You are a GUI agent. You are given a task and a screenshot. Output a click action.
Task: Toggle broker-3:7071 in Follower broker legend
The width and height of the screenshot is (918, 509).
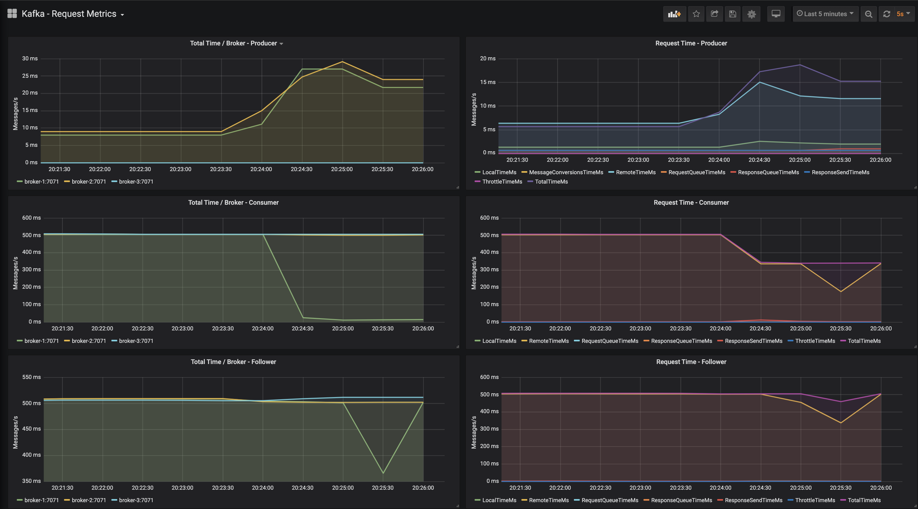[x=136, y=500]
